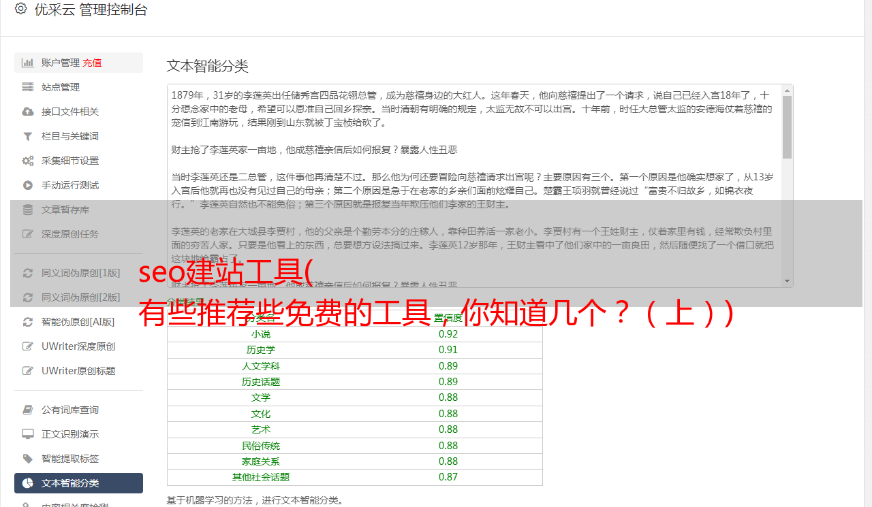Open 站点管理 in the sidebar
The height and width of the screenshot is (507, 872).
point(78,87)
